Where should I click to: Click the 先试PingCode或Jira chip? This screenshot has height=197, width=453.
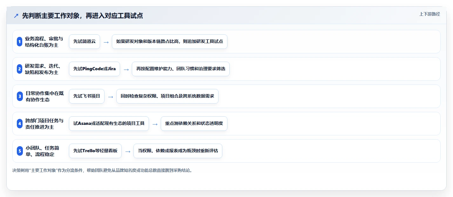(x=94, y=69)
